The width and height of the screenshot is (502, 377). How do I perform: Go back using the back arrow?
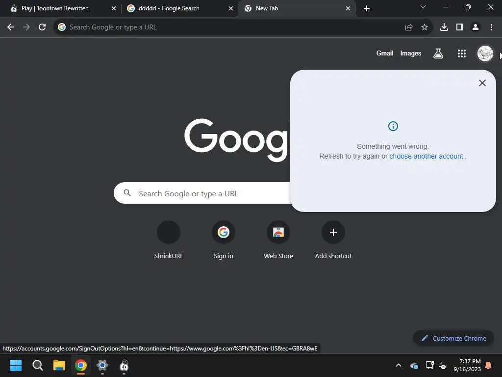tap(11, 27)
